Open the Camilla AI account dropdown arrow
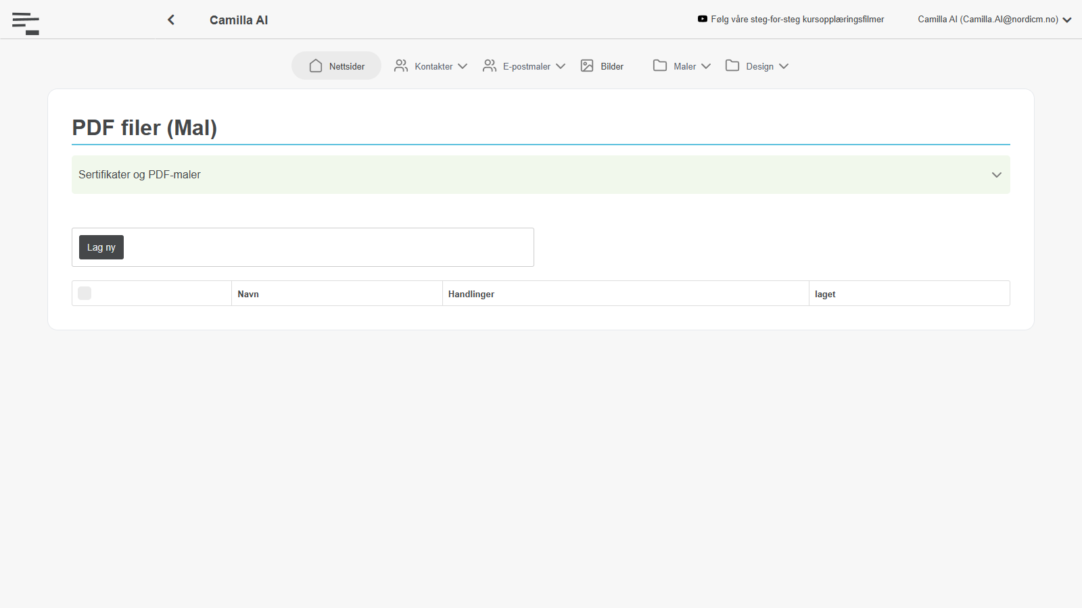The width and height of the screenshot is (1082, 608). click(x=1067, y=20)
